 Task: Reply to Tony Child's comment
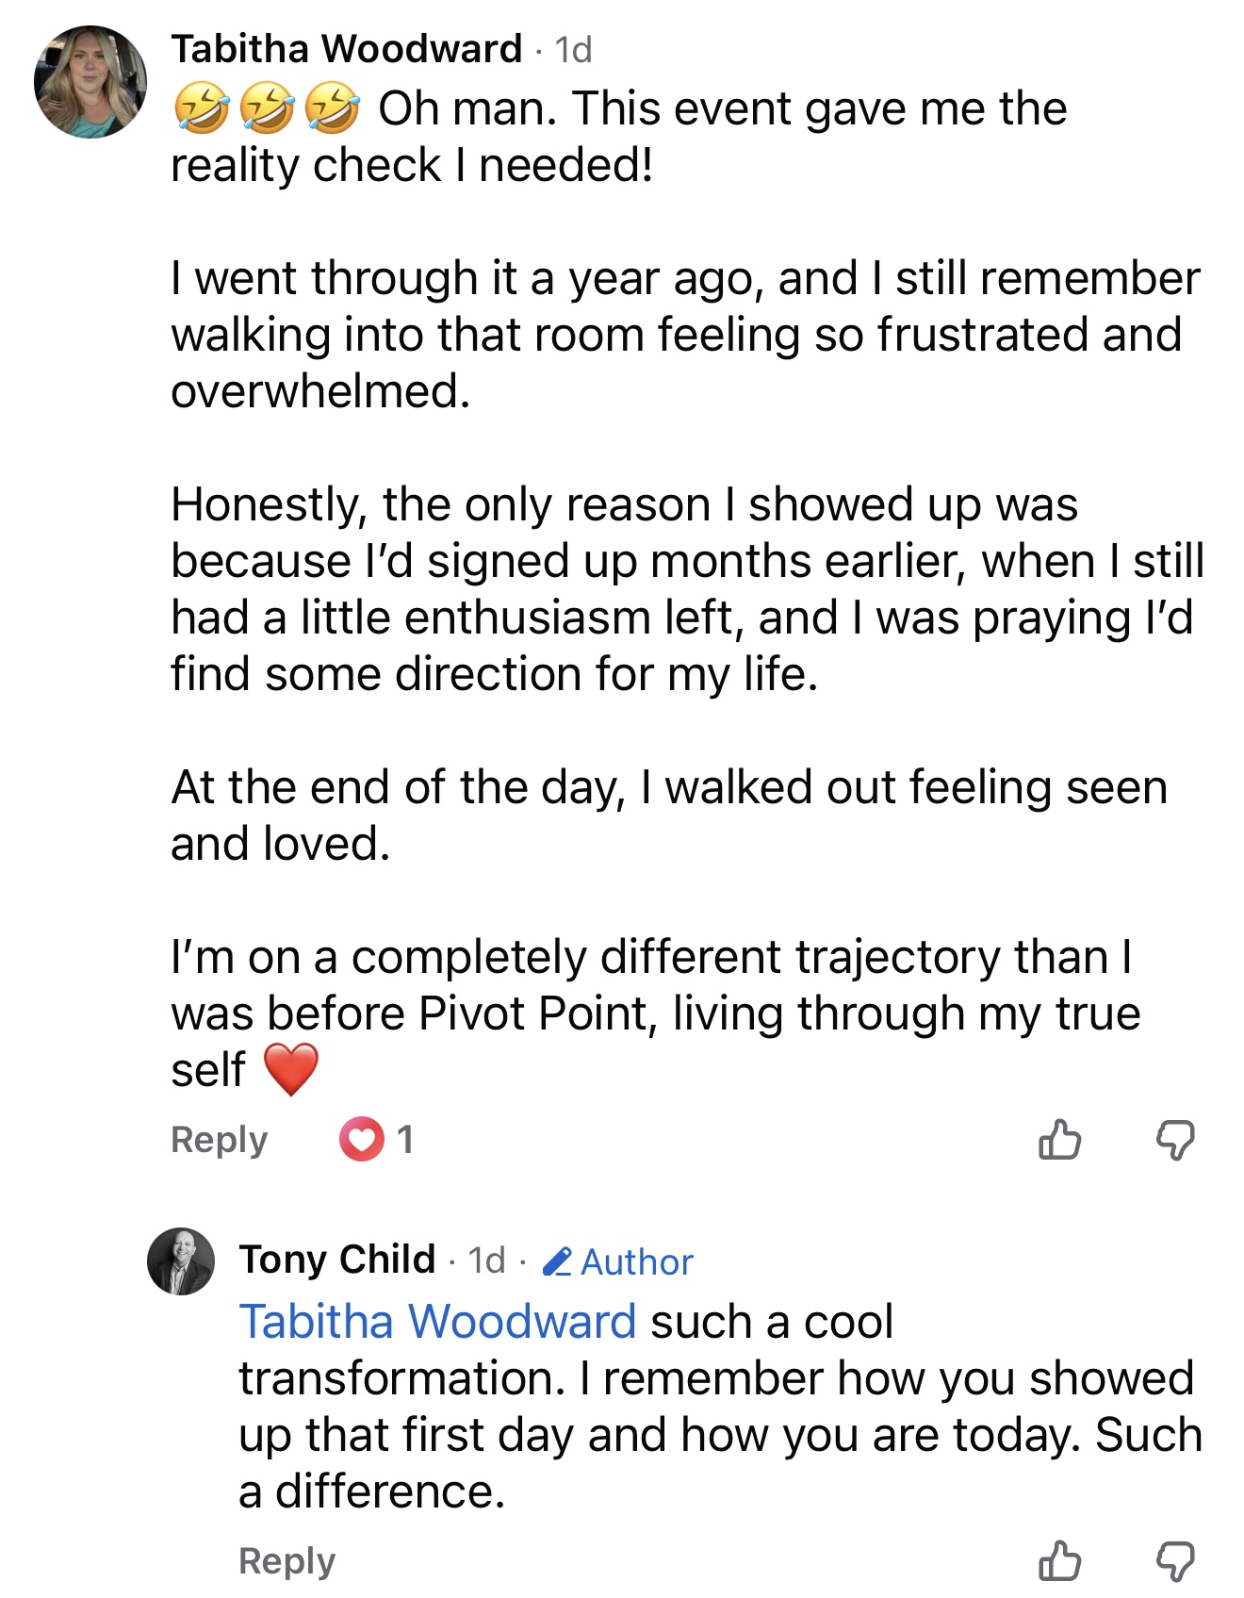point(286,1561)
